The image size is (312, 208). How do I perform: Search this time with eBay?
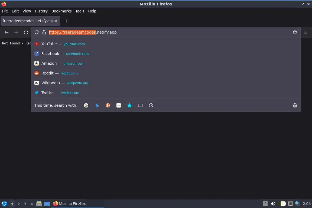coord(119,105)
